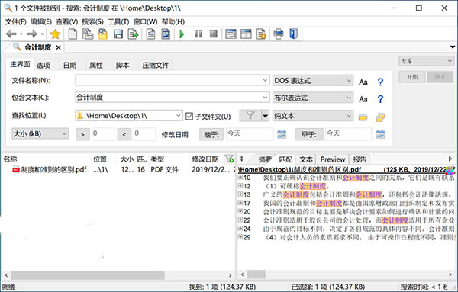The image size is (458, 292).
Task: Click the magnifier-on-document toolbar icon
Action: [x=150, y=34]
